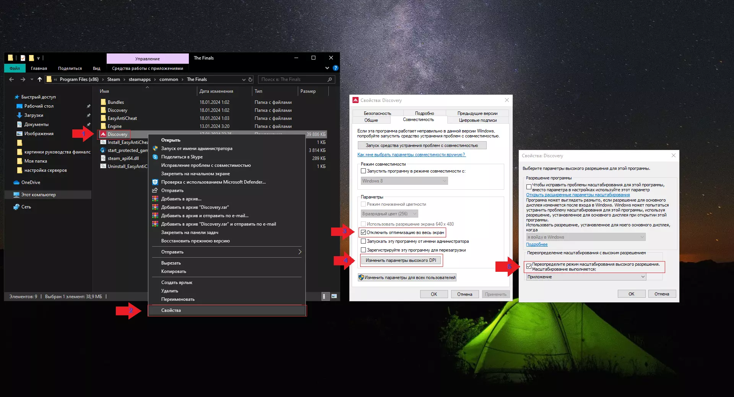Go up one folder level with up arrow
The width and height of the screenshot is (734, 397).
40,79
